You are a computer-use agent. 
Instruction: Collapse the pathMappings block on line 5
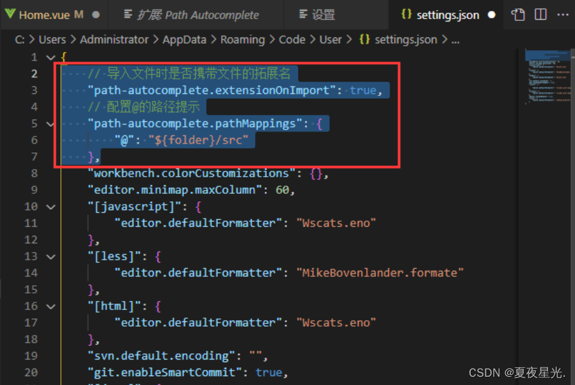click(x=50, y=123)
